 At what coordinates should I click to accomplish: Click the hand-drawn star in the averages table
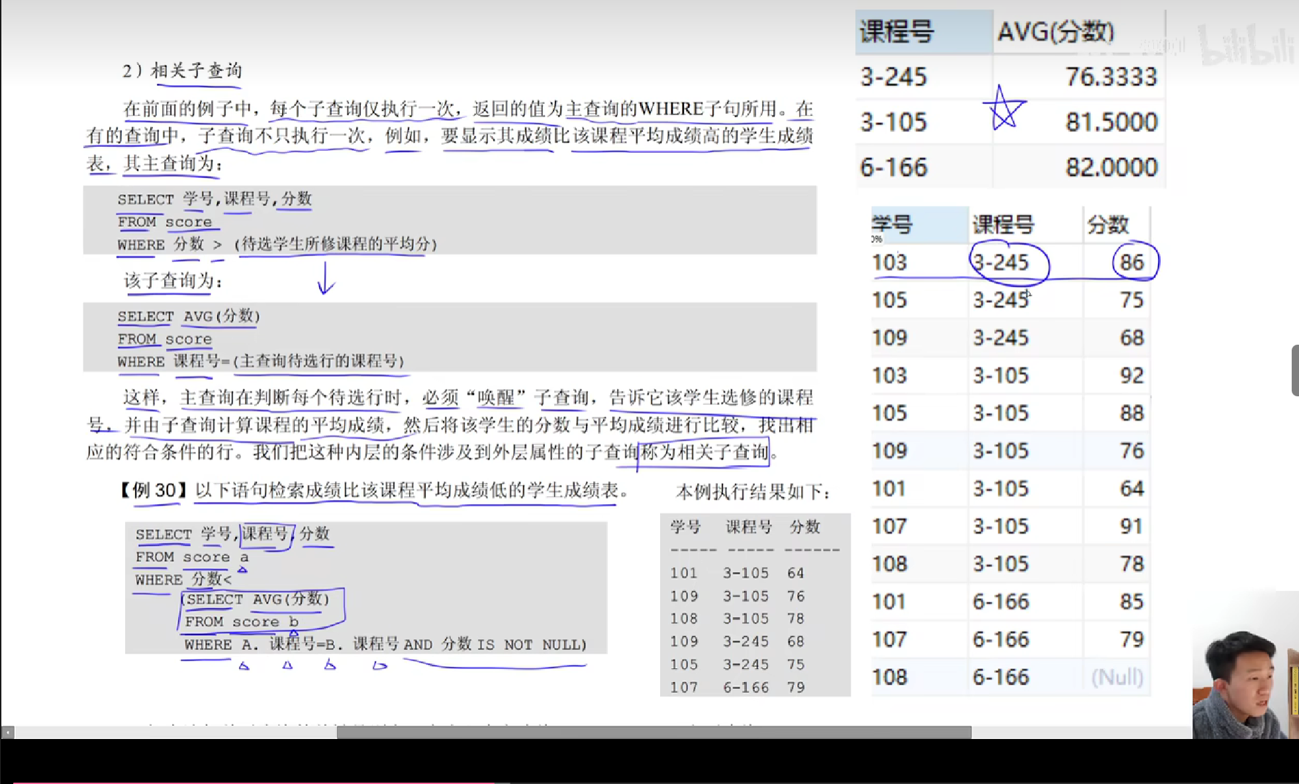1004,109
